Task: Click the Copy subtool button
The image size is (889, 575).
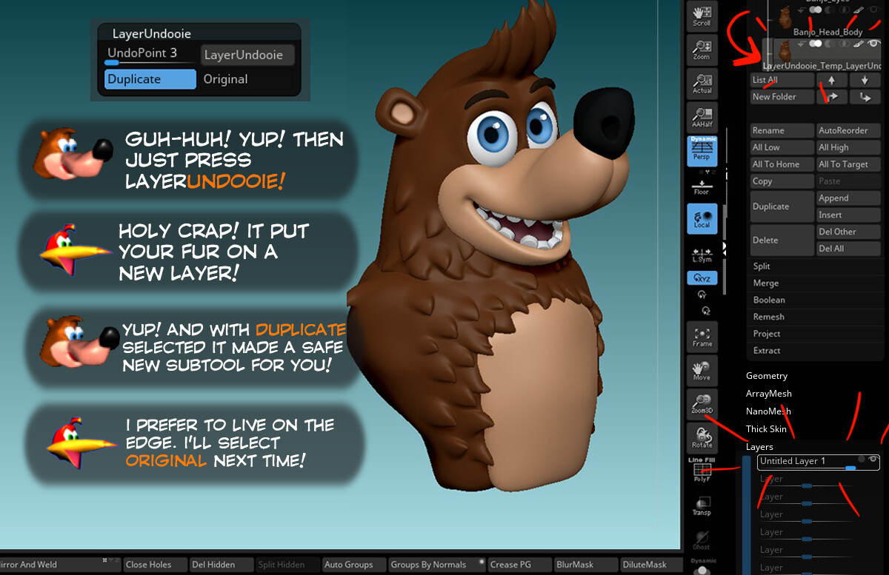Action: (x=782, y=181)
